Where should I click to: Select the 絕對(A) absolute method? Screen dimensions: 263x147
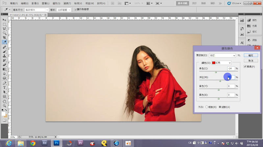tap(220, 107)
